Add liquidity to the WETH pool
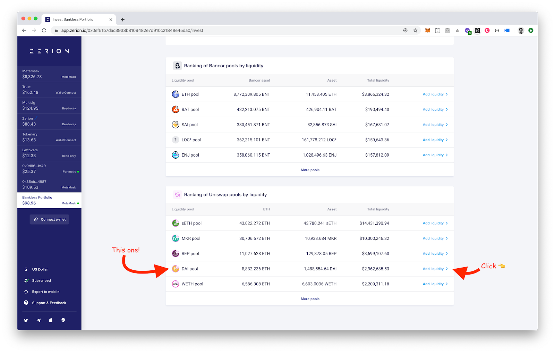 (x=435, y=284)
